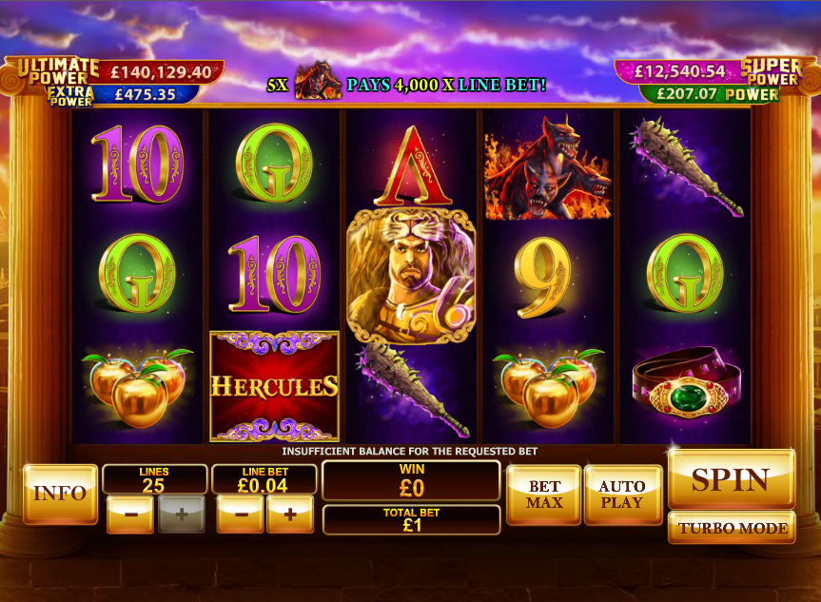The width and height of the screenshot is (821, 602).
Task: Click the three-headed Cerberus symbol on reels
Action: click(548, 167)
